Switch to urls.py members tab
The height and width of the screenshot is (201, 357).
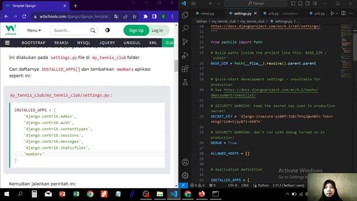click(x=281, y=13)
